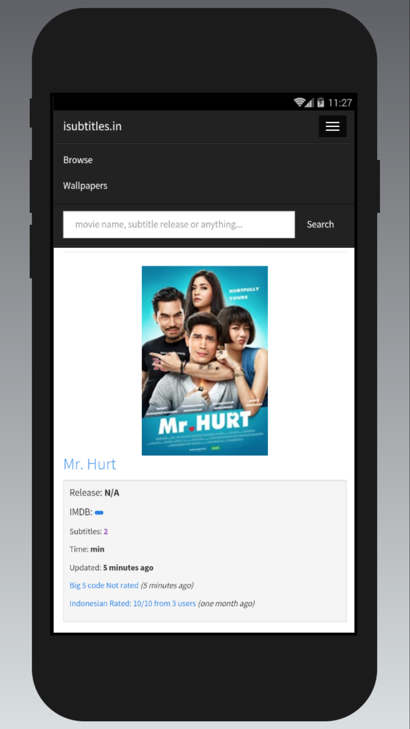This screenshot has width=410, height=729.
Task: Select the Browse menu item
Action: tap(78, 160)
